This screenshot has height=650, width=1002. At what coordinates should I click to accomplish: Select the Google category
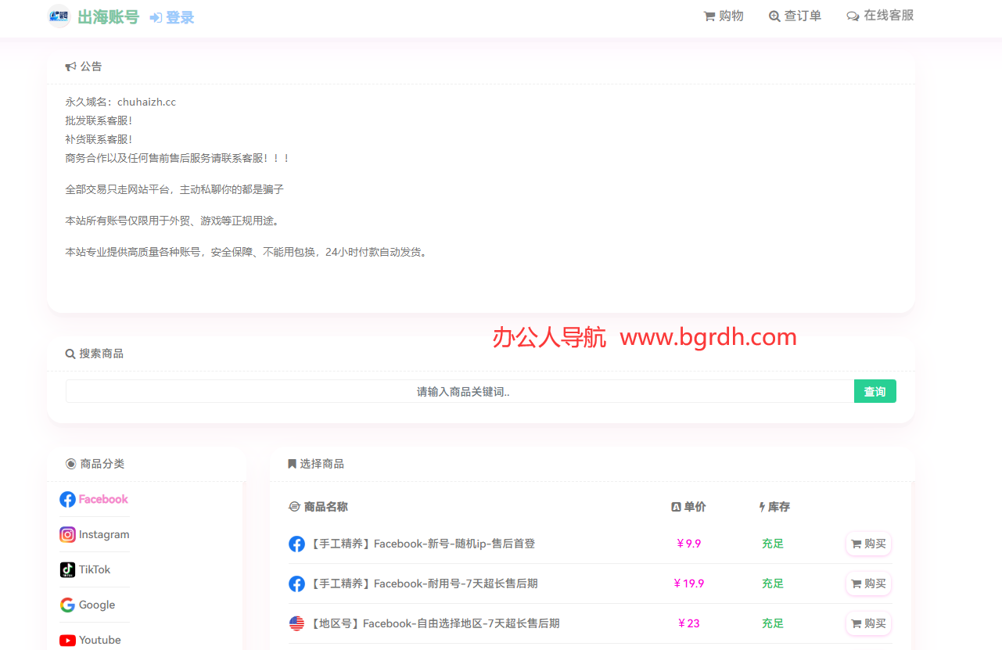point(88,605)
